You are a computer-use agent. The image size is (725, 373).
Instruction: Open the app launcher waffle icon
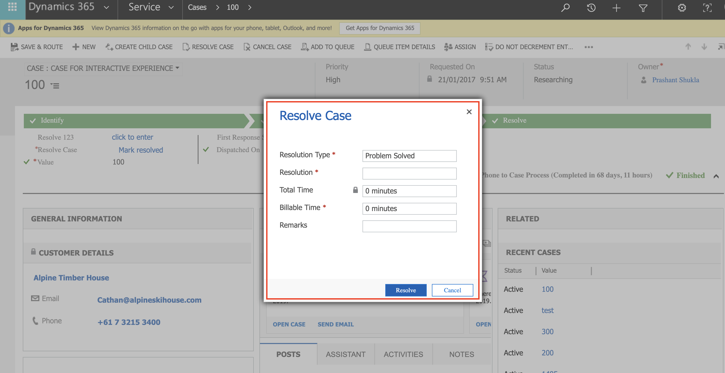tap(12, 7)
